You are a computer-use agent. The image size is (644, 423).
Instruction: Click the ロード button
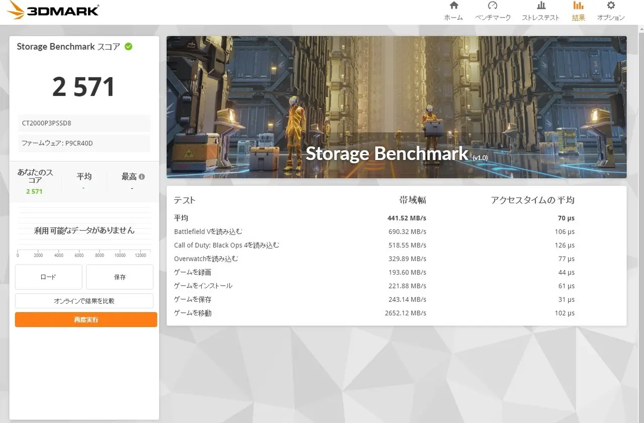pos(48,277)
